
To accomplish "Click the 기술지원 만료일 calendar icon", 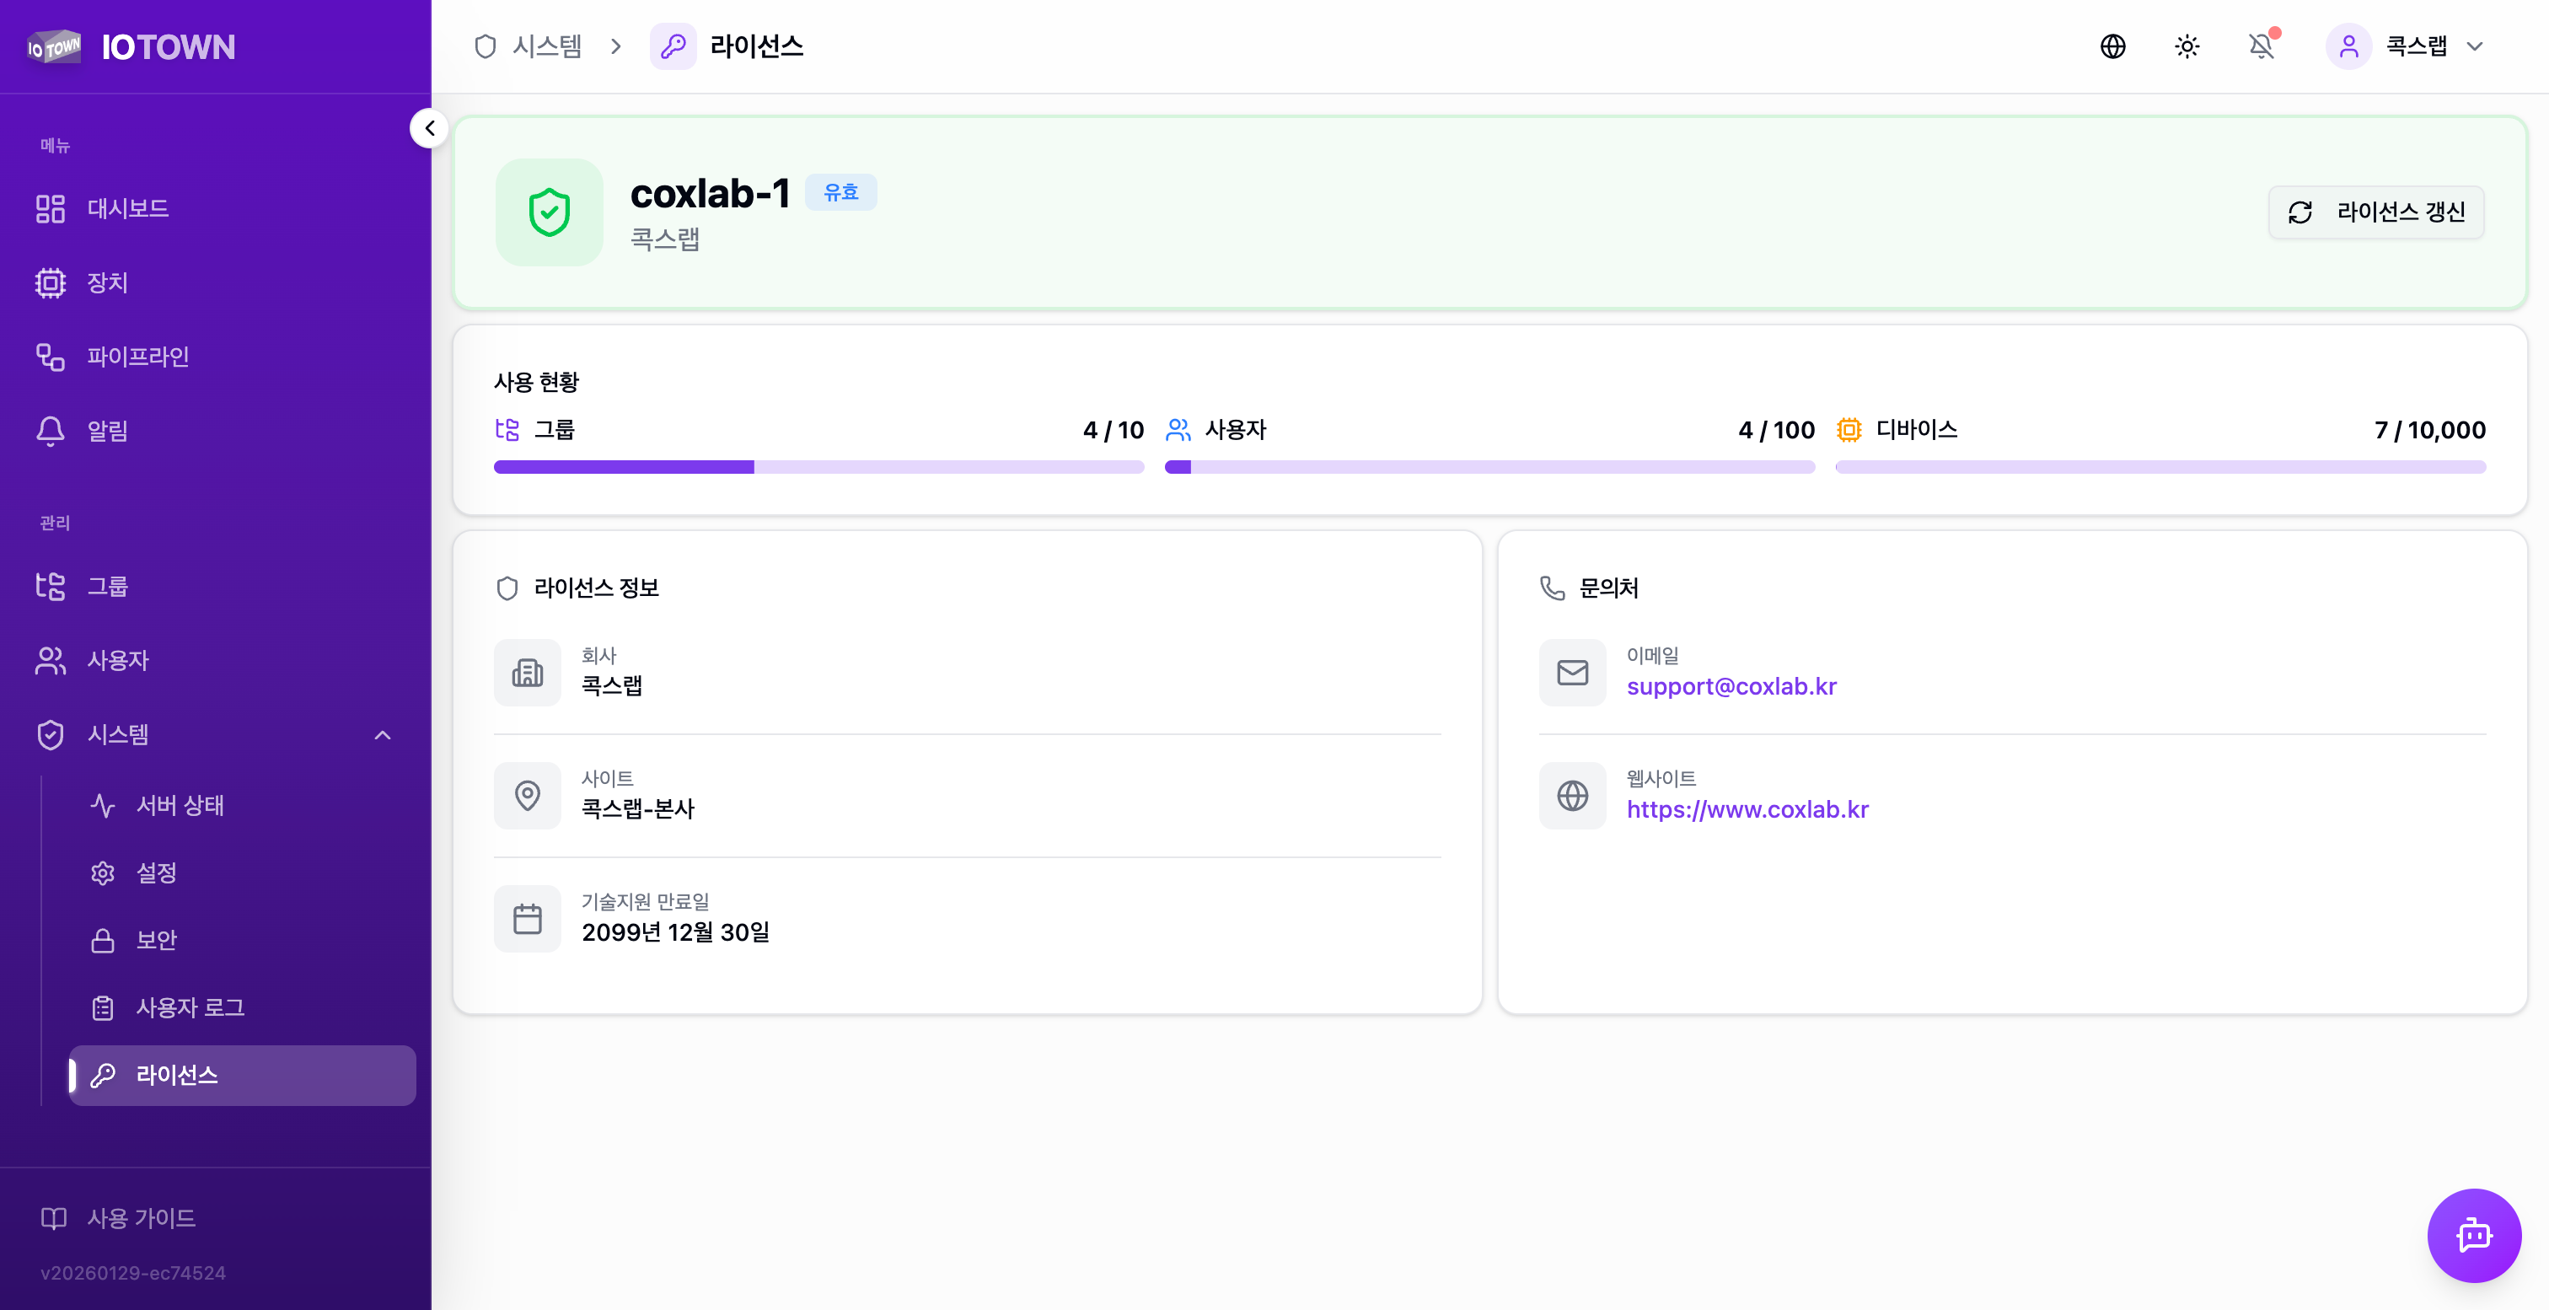I will (528, 919).
